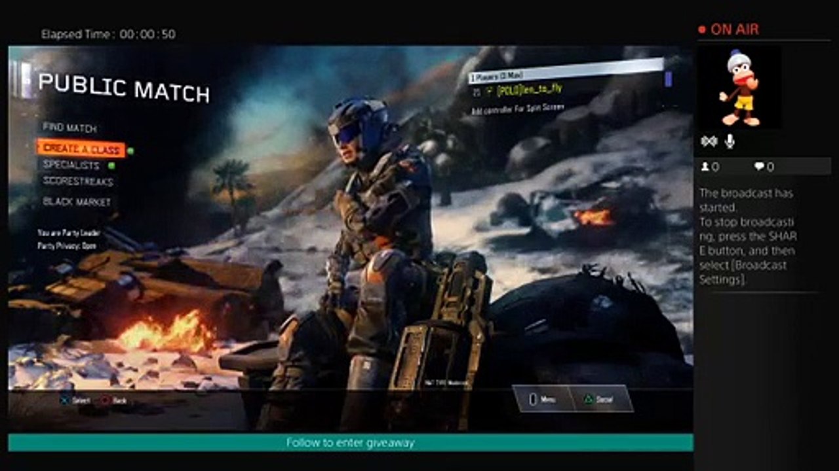Click the comments speech bubble icon
This screenshot has height=471, width=839.
(x=759, y=167)
